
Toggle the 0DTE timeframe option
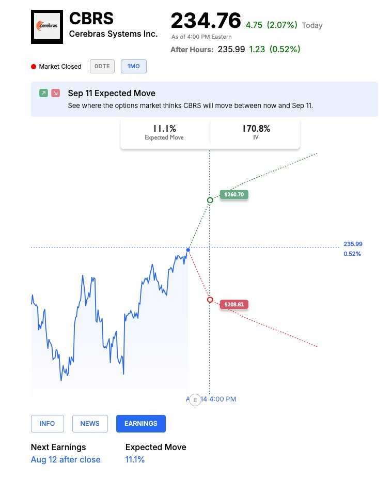coord(102,66)
